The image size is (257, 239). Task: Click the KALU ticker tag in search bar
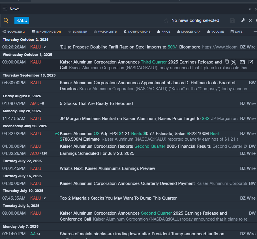point(22,20)
